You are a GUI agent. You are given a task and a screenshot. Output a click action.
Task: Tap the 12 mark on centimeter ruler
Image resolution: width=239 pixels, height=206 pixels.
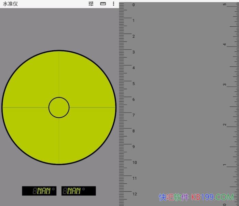134,194
